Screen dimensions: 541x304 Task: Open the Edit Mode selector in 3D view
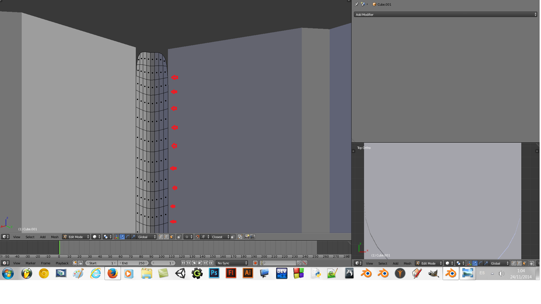[x=76, y=237]
